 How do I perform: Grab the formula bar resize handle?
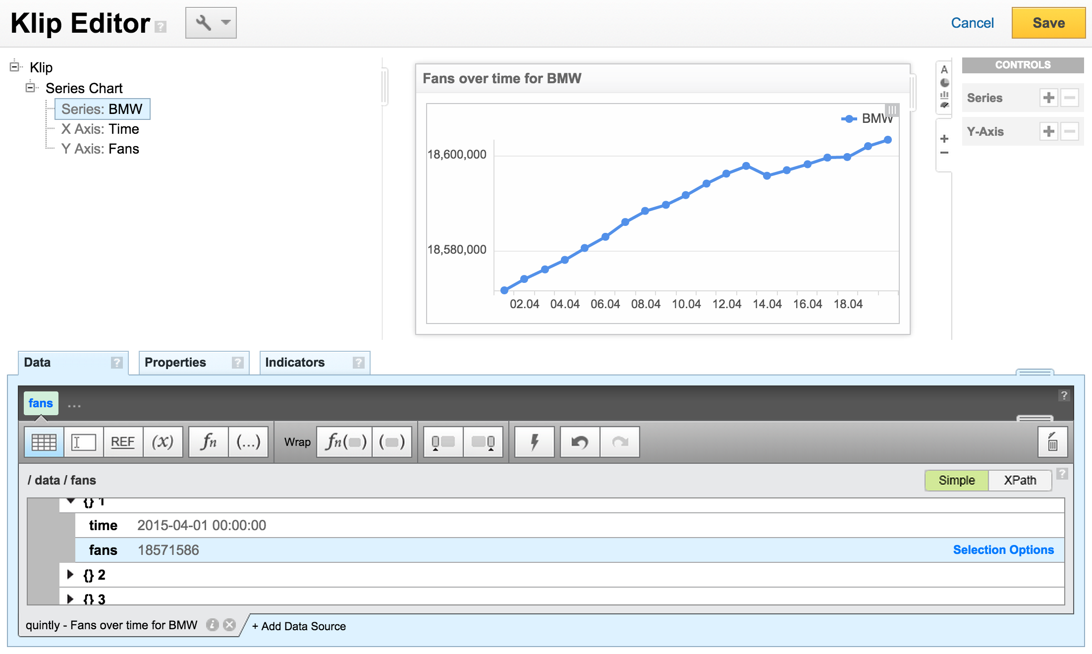pos(1035,419)
